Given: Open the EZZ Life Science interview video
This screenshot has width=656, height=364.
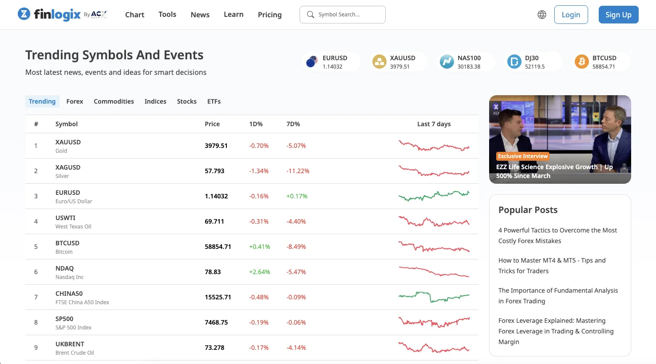Looking at the screenshot, I should [x=560, y=139].
